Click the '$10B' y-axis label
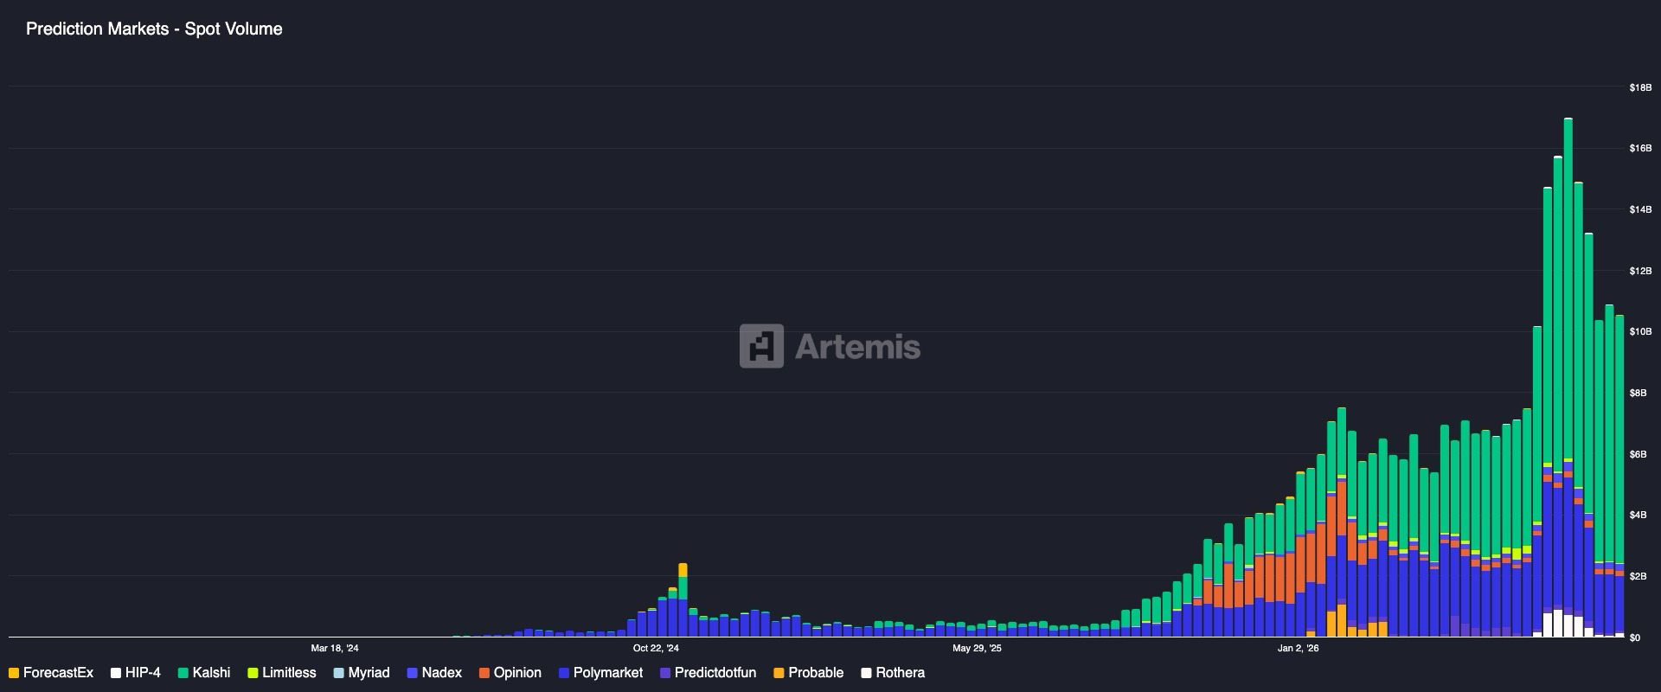 coord(1640,331)
